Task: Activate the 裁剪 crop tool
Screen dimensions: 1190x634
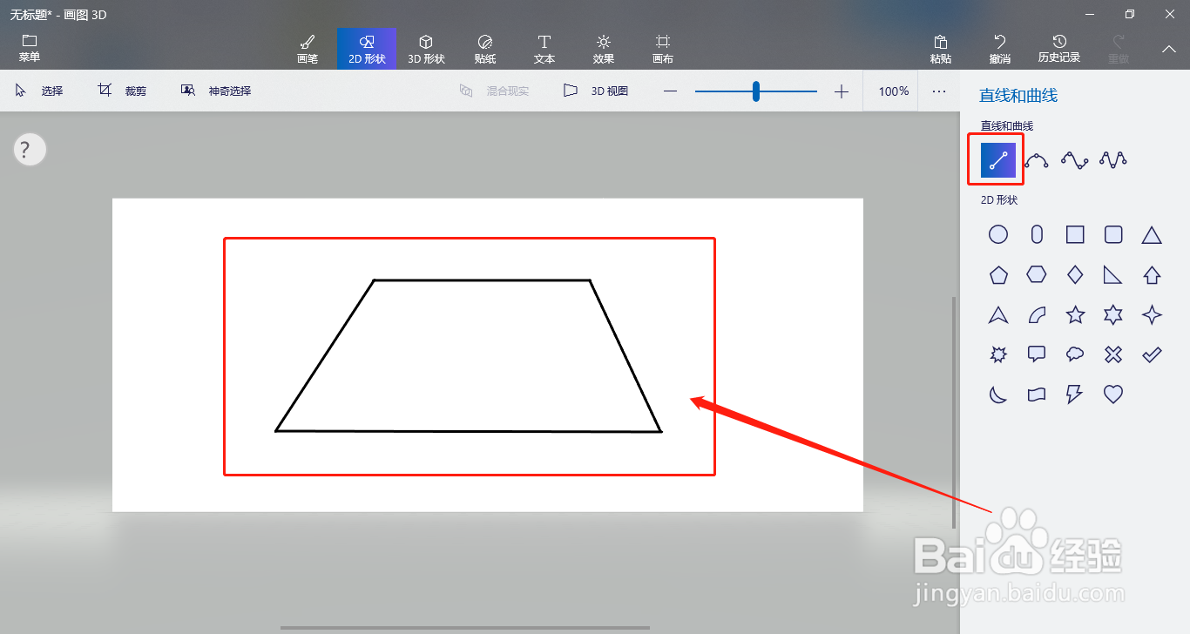Action: 122,91
